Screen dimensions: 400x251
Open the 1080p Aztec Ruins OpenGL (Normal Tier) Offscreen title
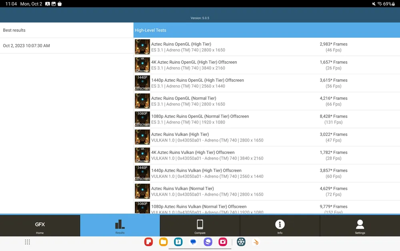200,116
